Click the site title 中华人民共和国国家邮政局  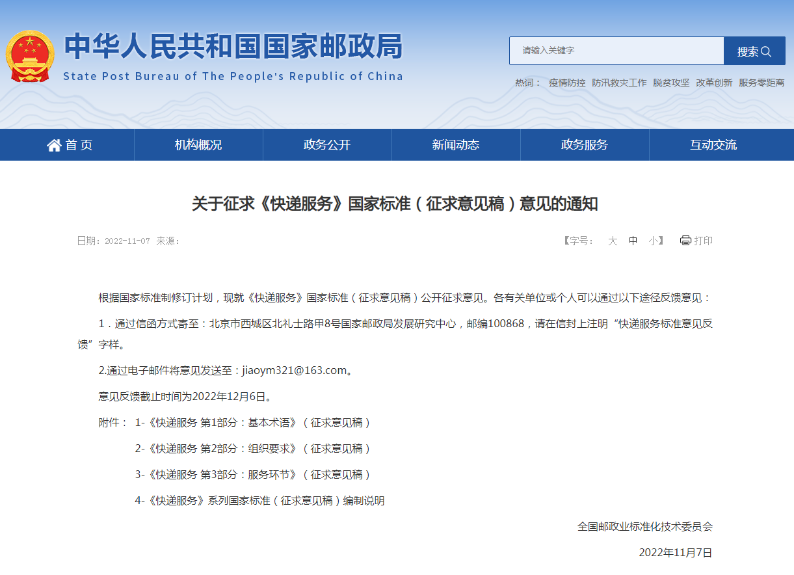point(233,47)
